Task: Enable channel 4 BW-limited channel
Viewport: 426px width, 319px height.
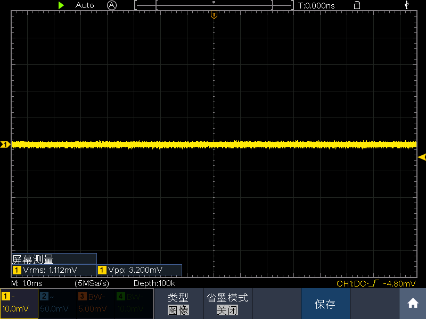Action: pos(134,304)
